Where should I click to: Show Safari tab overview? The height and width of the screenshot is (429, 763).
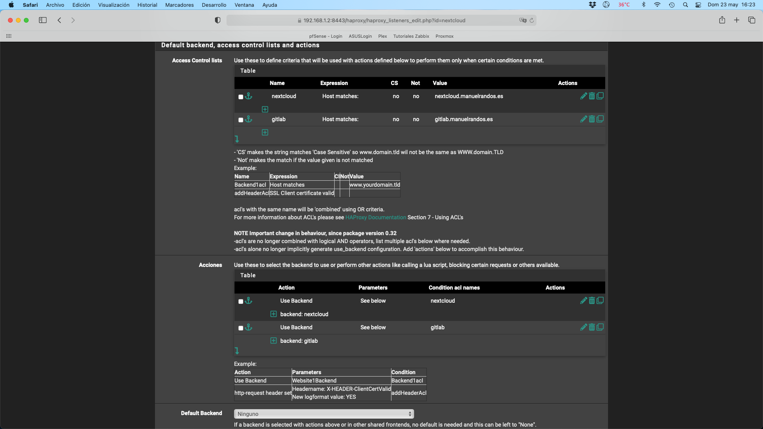coord(751,20)
